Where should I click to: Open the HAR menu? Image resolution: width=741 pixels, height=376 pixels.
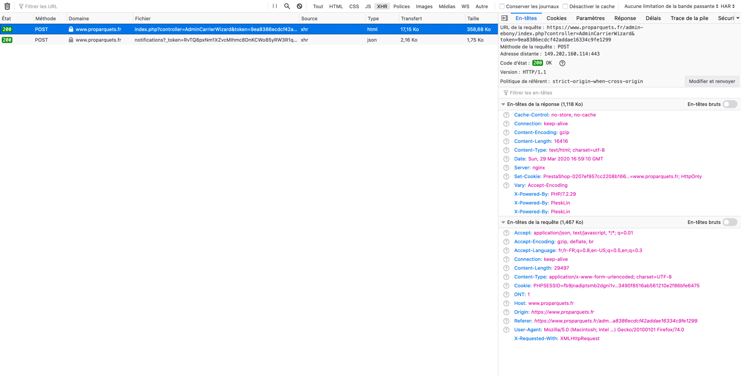[727, 6]
